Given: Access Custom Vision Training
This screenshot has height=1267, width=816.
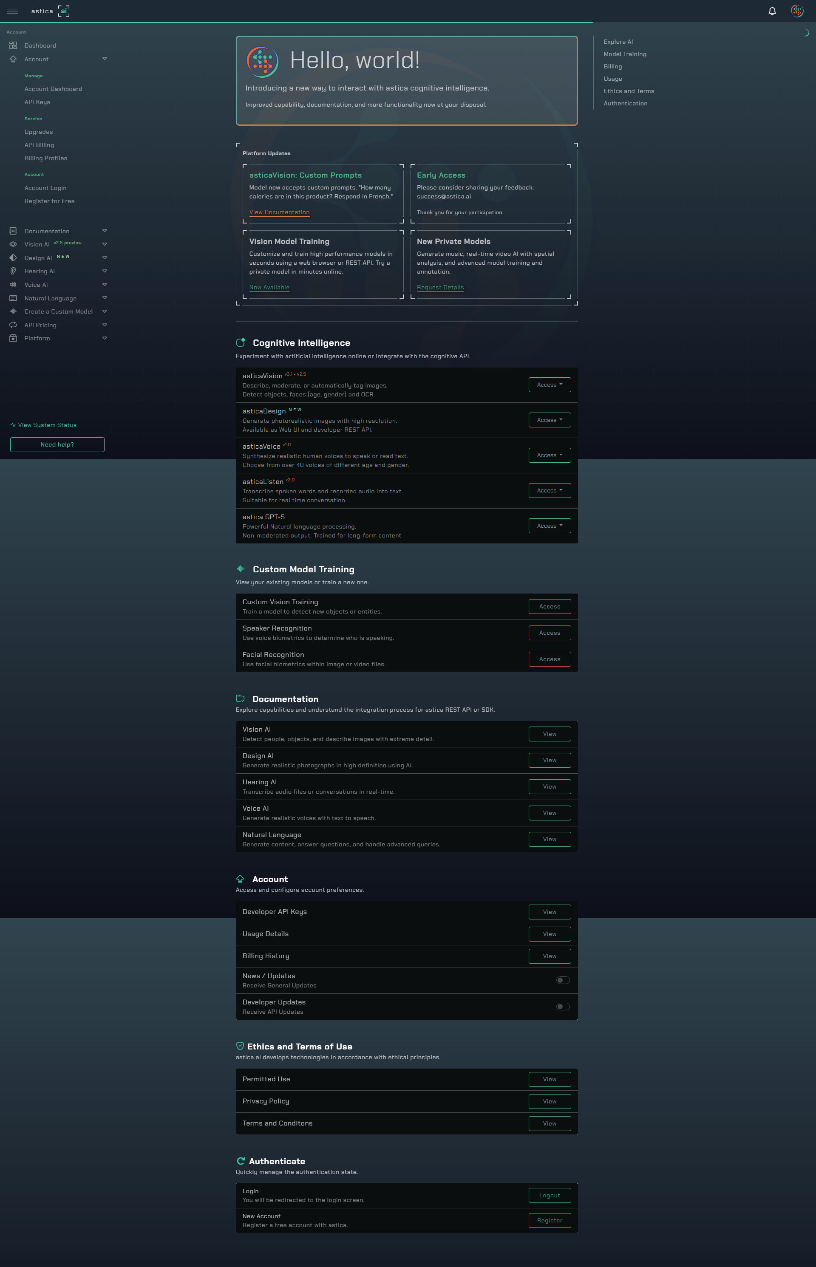Looking at the screenshot, I should (x=550, y=606).
